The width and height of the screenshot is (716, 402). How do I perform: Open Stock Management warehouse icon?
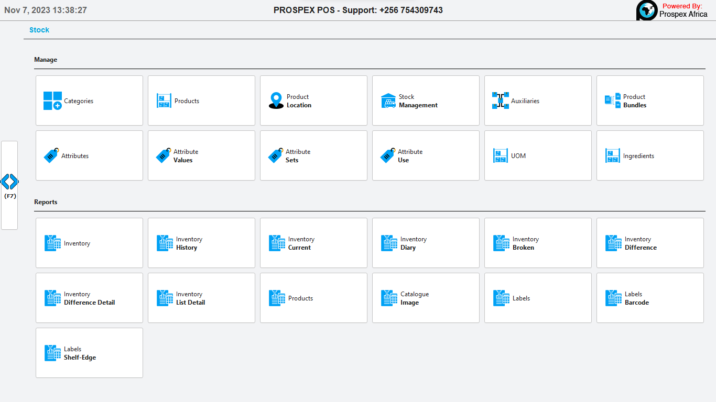[x=388, y=100]
